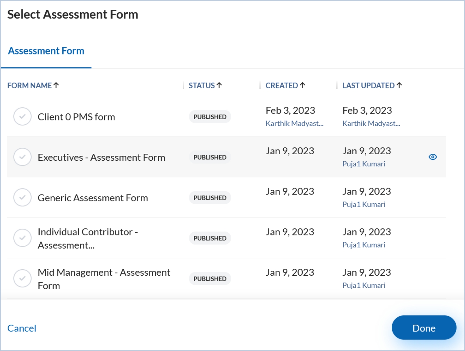Sort by Last Updated arrow icon

399,86
